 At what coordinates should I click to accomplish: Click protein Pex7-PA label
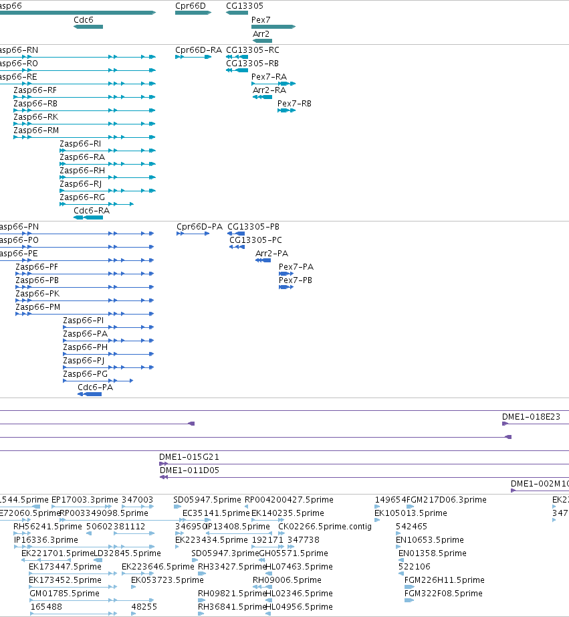tap(296, 267)
